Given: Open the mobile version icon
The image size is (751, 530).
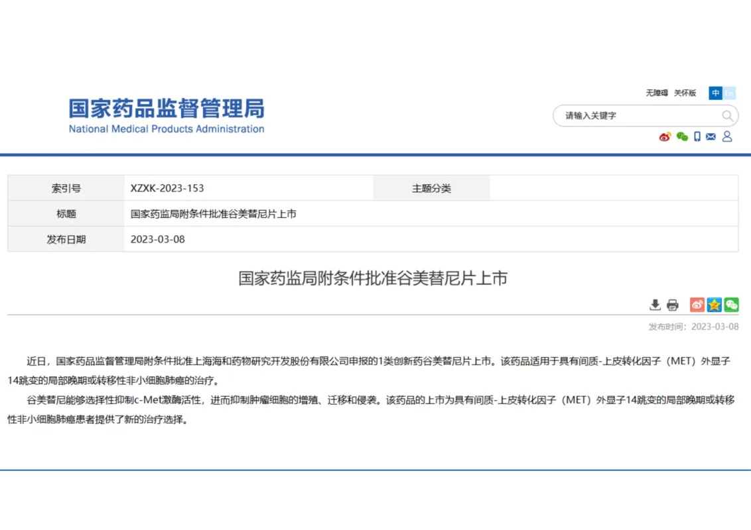Looking at the screenshot, I should pos(697,137).
